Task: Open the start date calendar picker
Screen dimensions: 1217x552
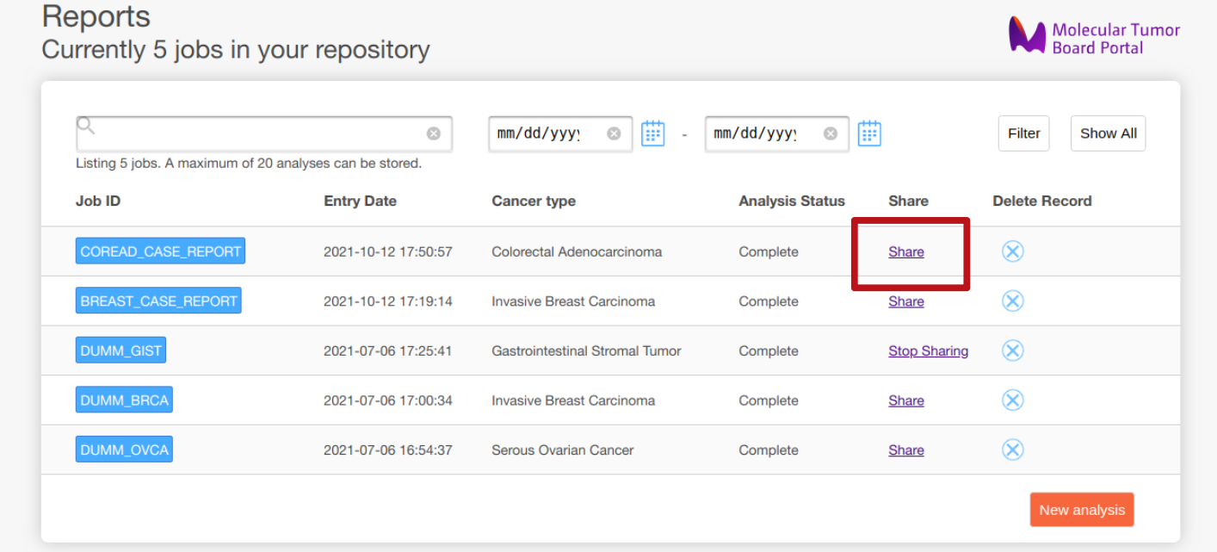Action: (x=653, y=133)
